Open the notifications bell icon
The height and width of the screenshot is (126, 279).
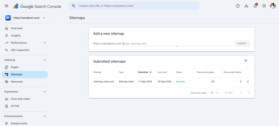tap(255, 6)
